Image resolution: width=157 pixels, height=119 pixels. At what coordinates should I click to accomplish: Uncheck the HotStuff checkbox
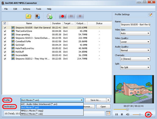pos(5,52)
